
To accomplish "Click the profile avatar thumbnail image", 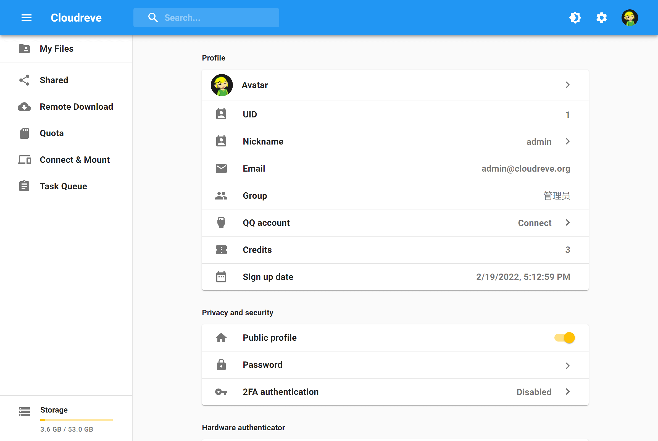I will pos(222,85).
